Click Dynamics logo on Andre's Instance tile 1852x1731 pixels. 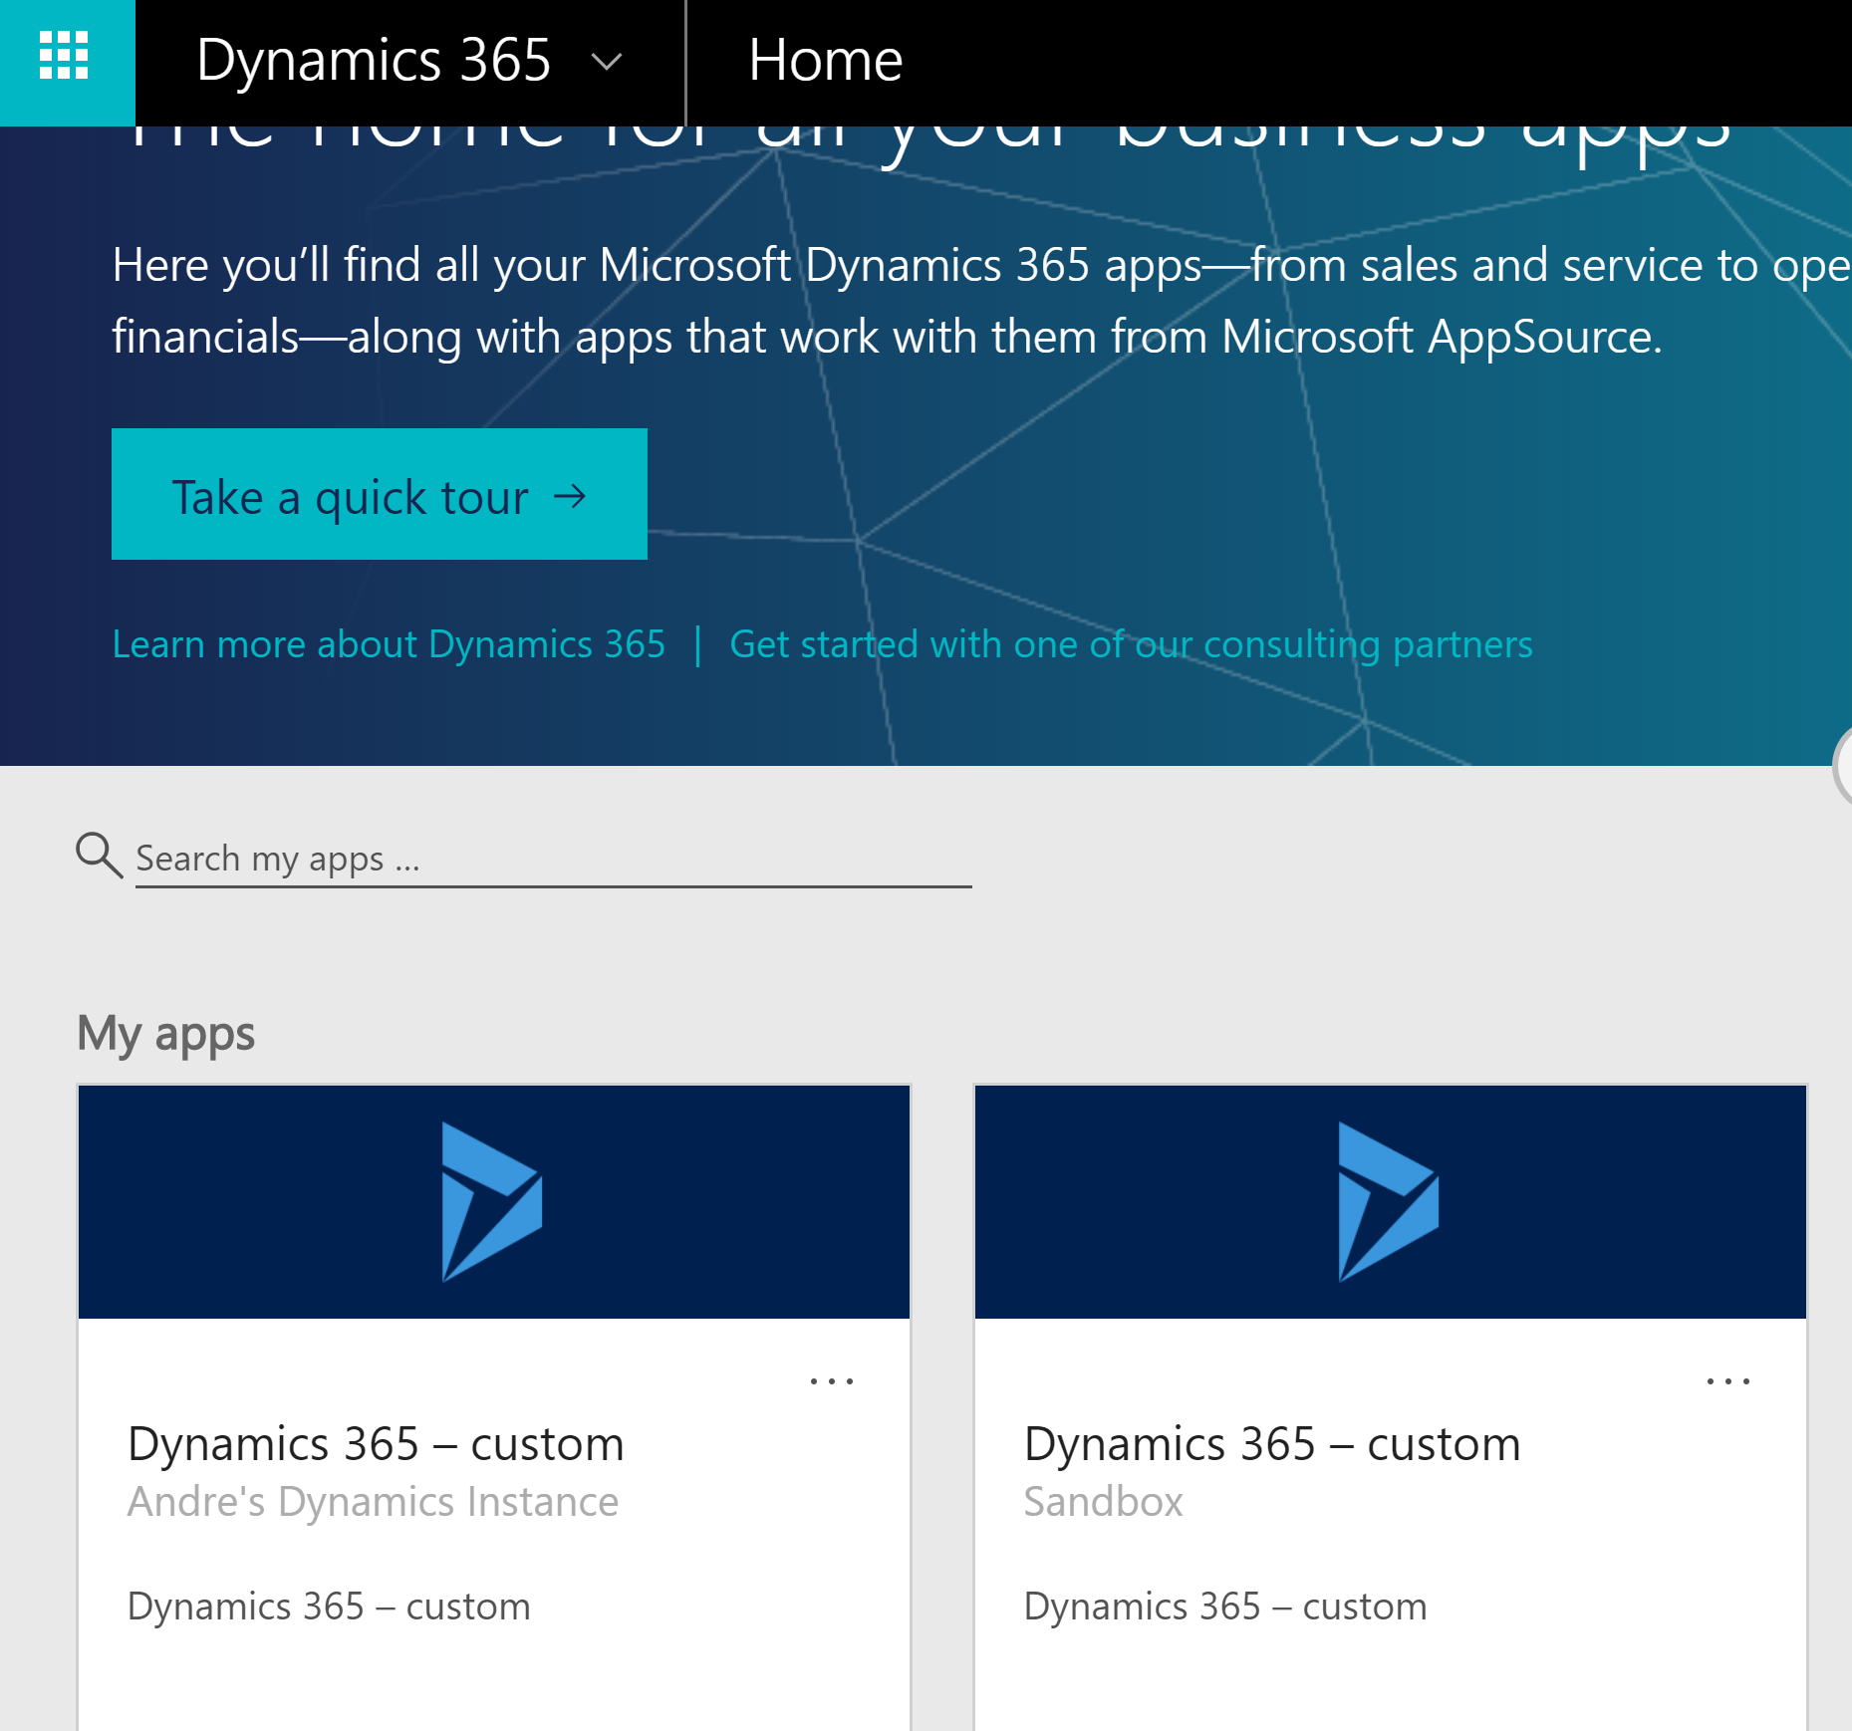coord(492,1201)
